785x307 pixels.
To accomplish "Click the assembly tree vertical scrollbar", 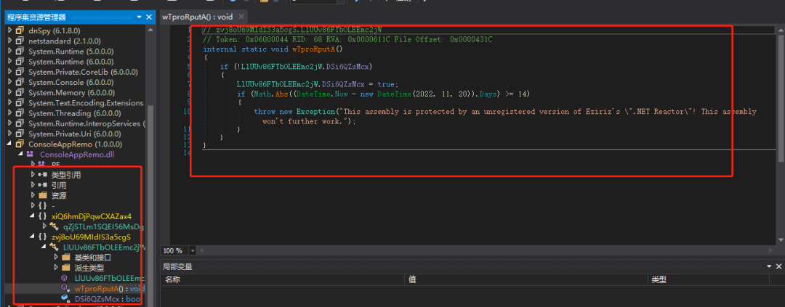I will click(x=150, y=165).
